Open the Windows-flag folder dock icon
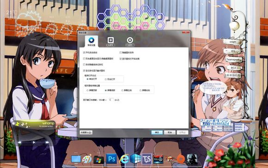 [99, 160]
